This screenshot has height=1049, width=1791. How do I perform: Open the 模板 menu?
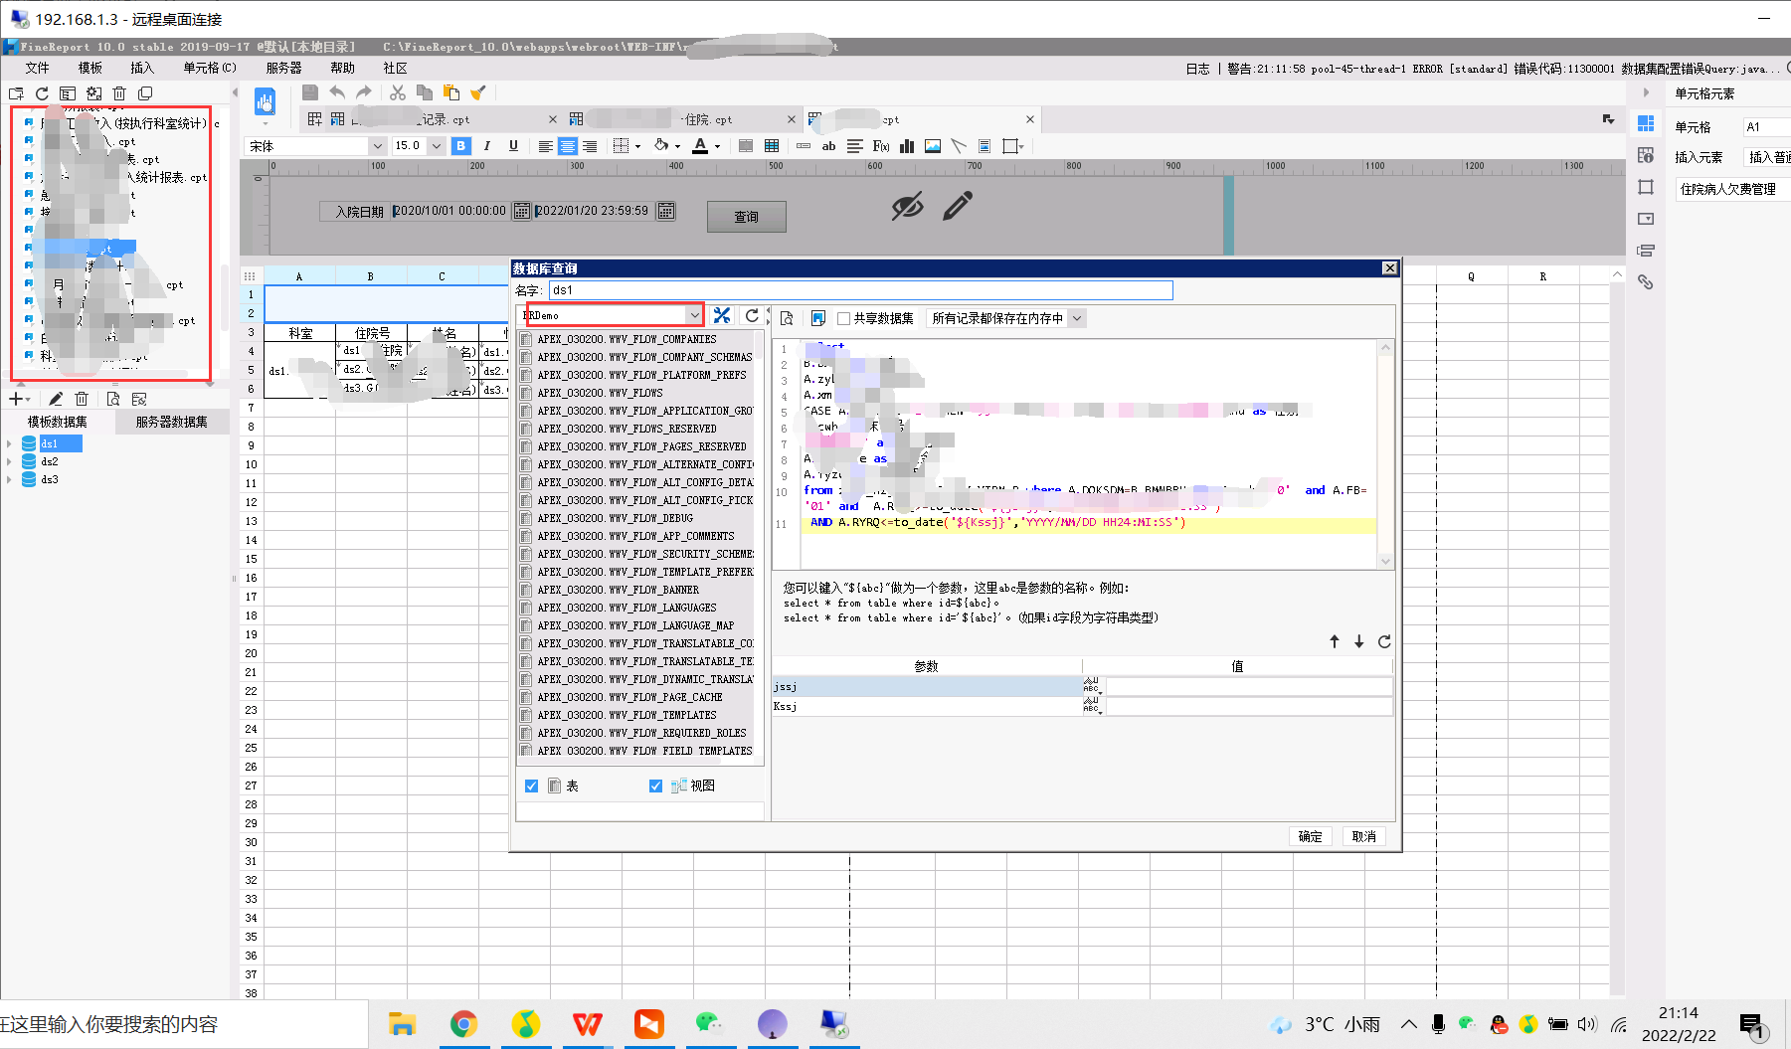coord(90,68)
